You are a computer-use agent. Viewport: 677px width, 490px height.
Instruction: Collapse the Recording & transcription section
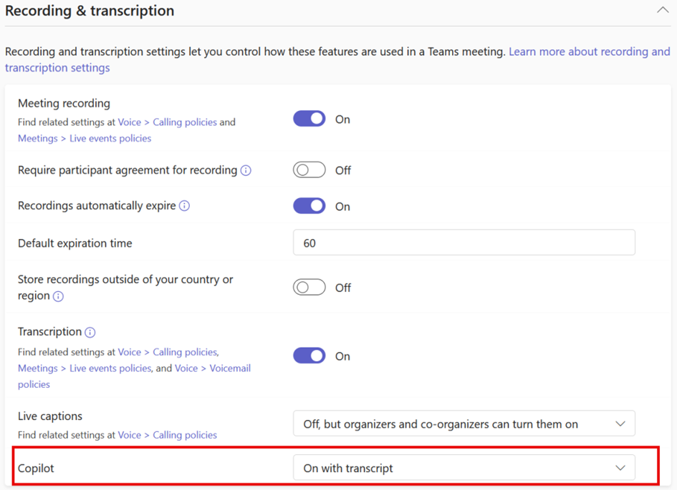(x=663, y=10)
